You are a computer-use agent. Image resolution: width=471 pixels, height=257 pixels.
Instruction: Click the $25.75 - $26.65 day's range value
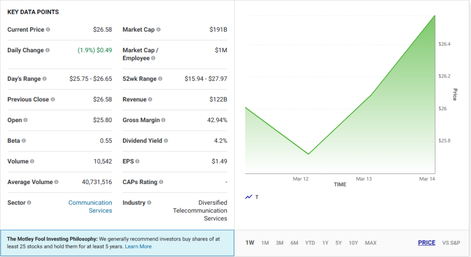91,78
